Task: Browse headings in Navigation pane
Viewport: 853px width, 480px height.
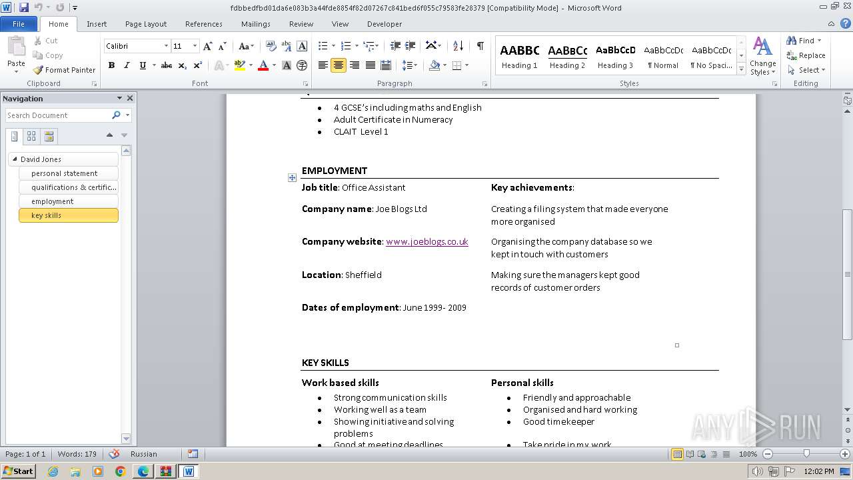Action: [x=15, y=136]
